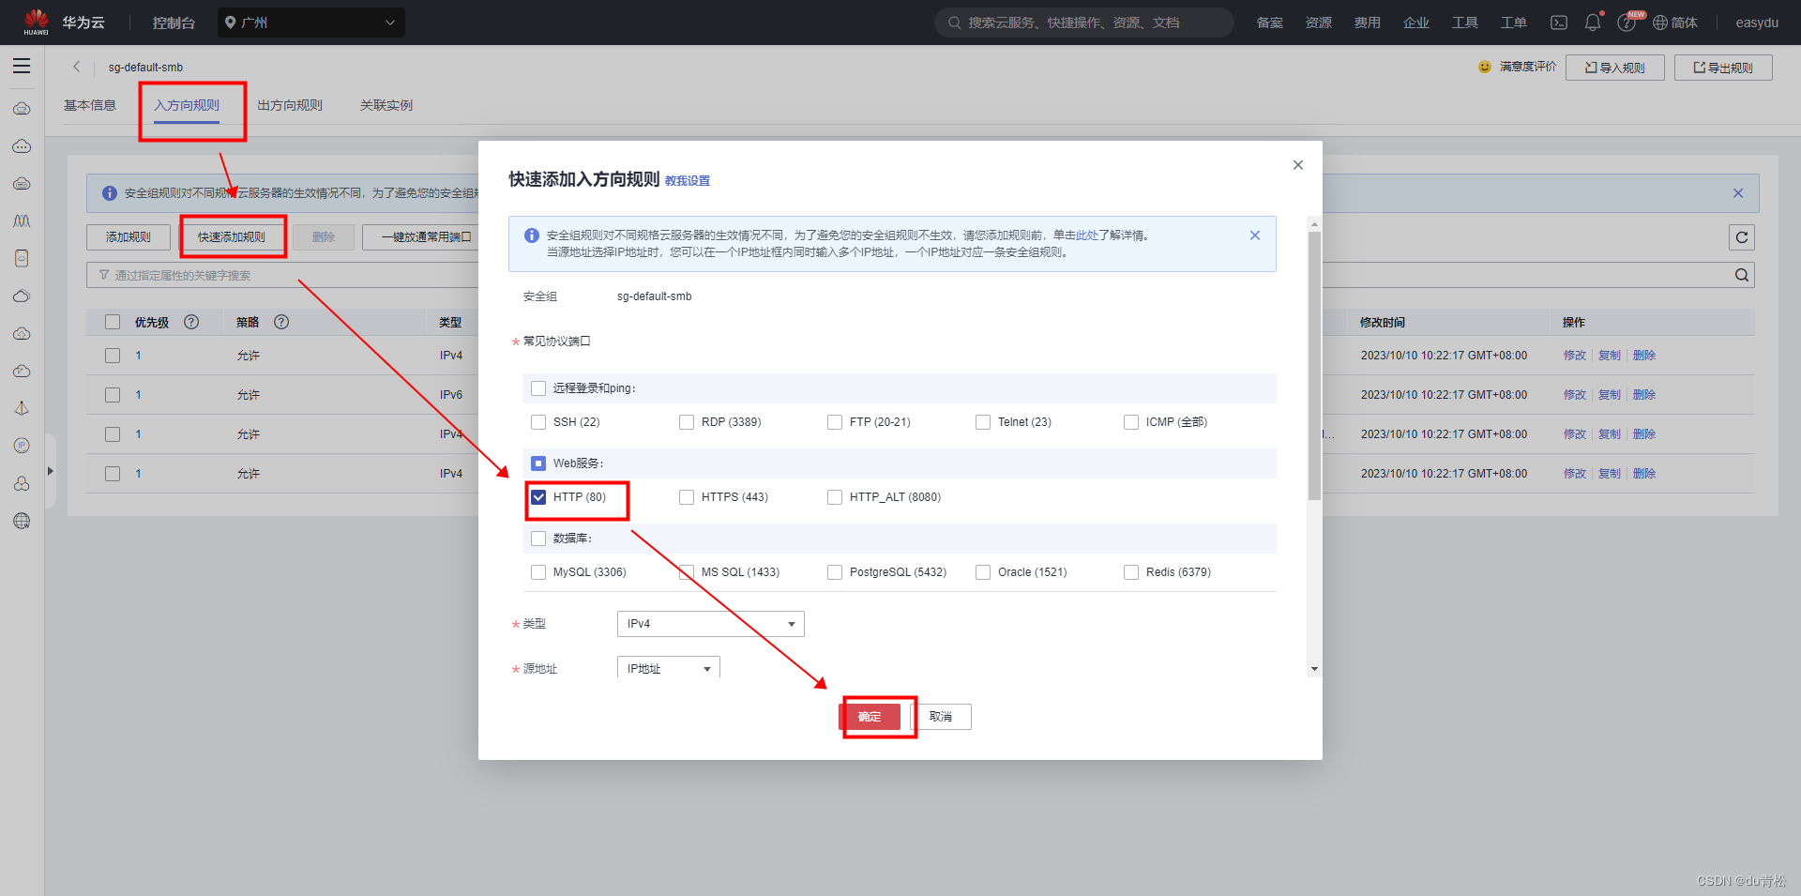Open the hamburger menu in the sidebar
Viewport: 1801px width, 896px height.
[x=22, y=67]
